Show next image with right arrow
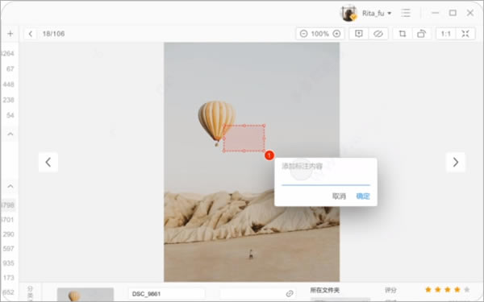Viewport: 484px width, 302px height. point(456,162)
